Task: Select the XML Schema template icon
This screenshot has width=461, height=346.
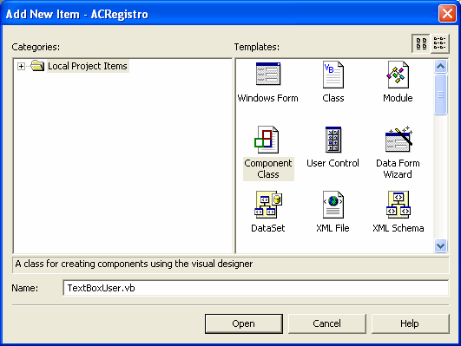Action: 398,205
